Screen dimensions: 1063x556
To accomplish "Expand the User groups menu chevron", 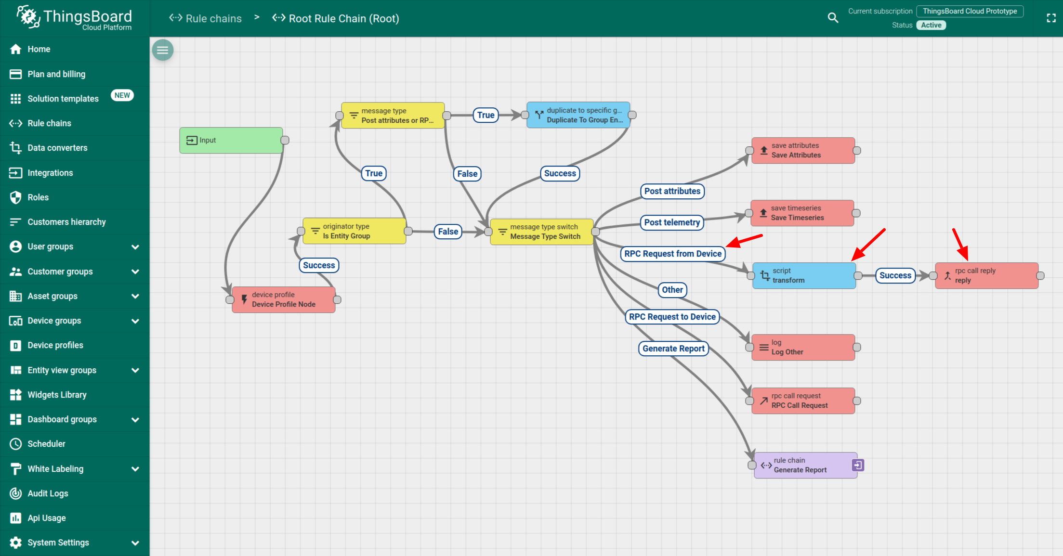I will coord(135,247).
